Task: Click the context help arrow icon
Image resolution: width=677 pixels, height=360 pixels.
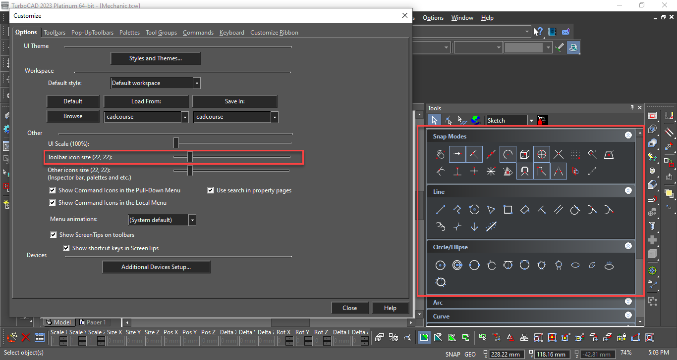Action: (538, 32)
